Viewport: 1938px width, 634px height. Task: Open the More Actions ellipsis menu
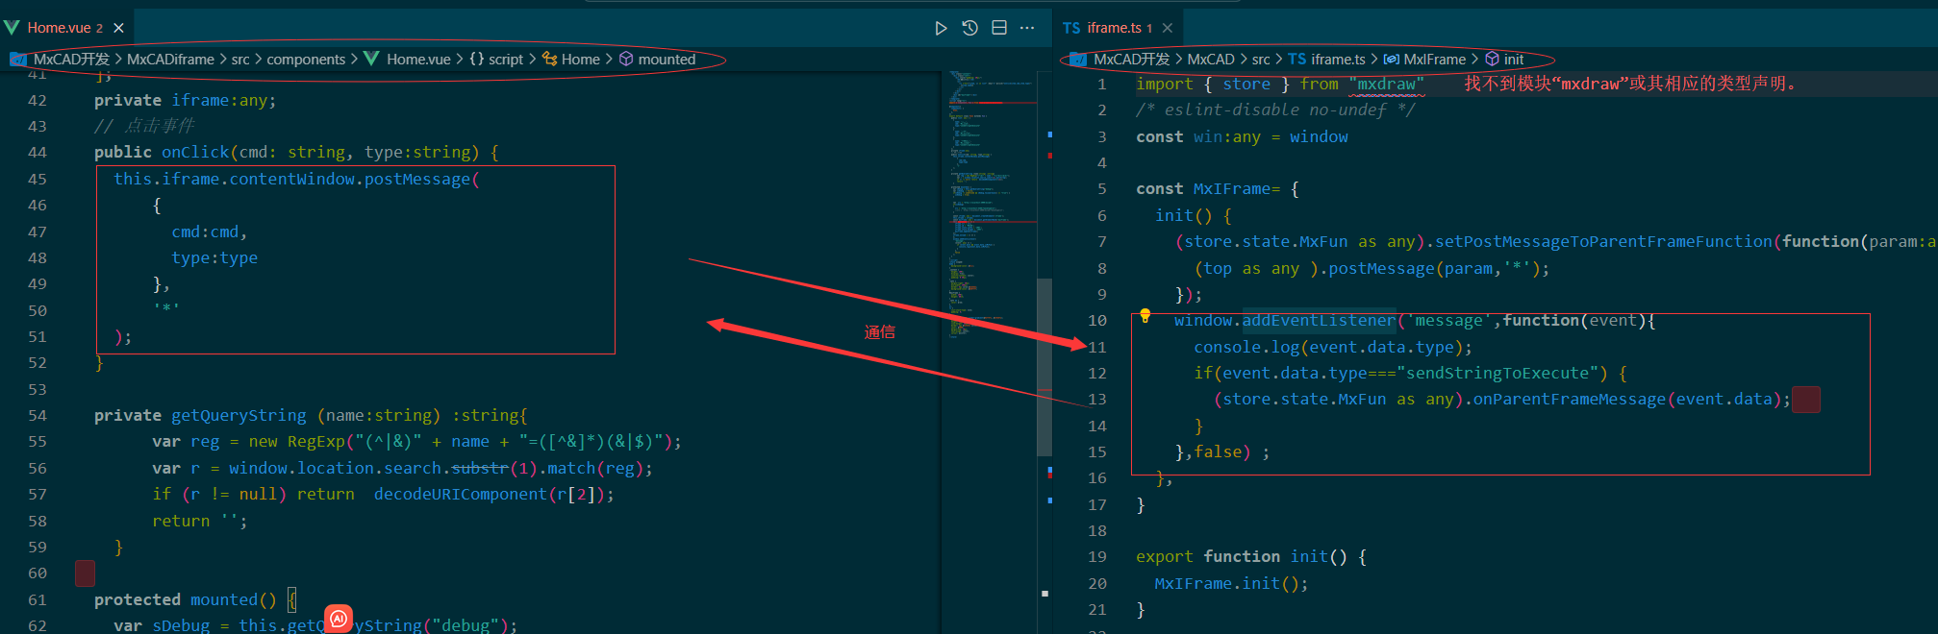coord(1027,28)
